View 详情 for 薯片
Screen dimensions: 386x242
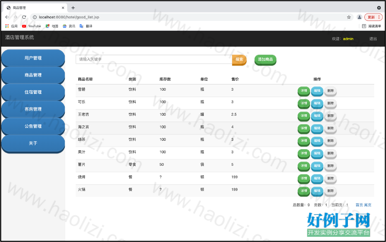pos(304,166)
